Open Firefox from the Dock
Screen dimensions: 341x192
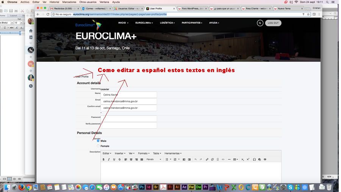[21, 187]
